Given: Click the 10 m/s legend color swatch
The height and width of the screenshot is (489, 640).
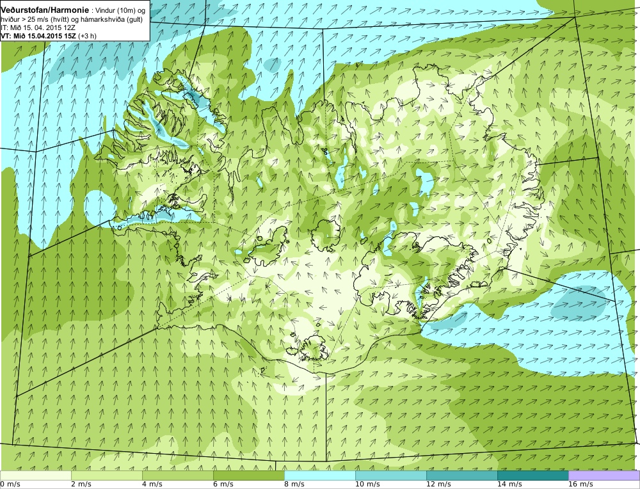Looking at the screenshot, I should 391,475.
